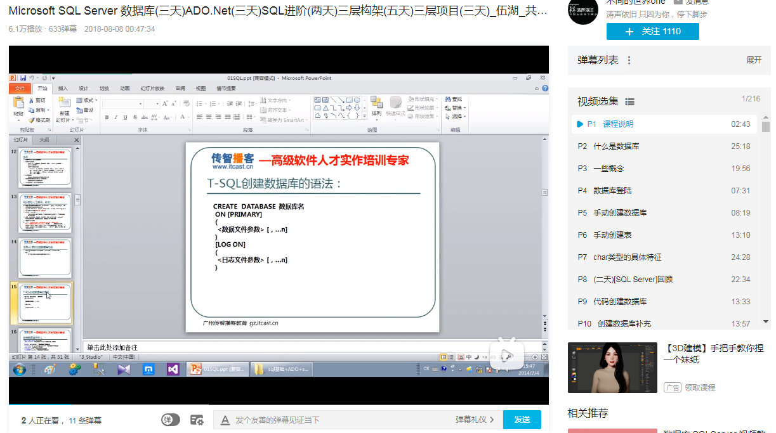Click the slide editing area vertical scrollbar
This screenshot has width=776, height=433.
tap(544, 228)
